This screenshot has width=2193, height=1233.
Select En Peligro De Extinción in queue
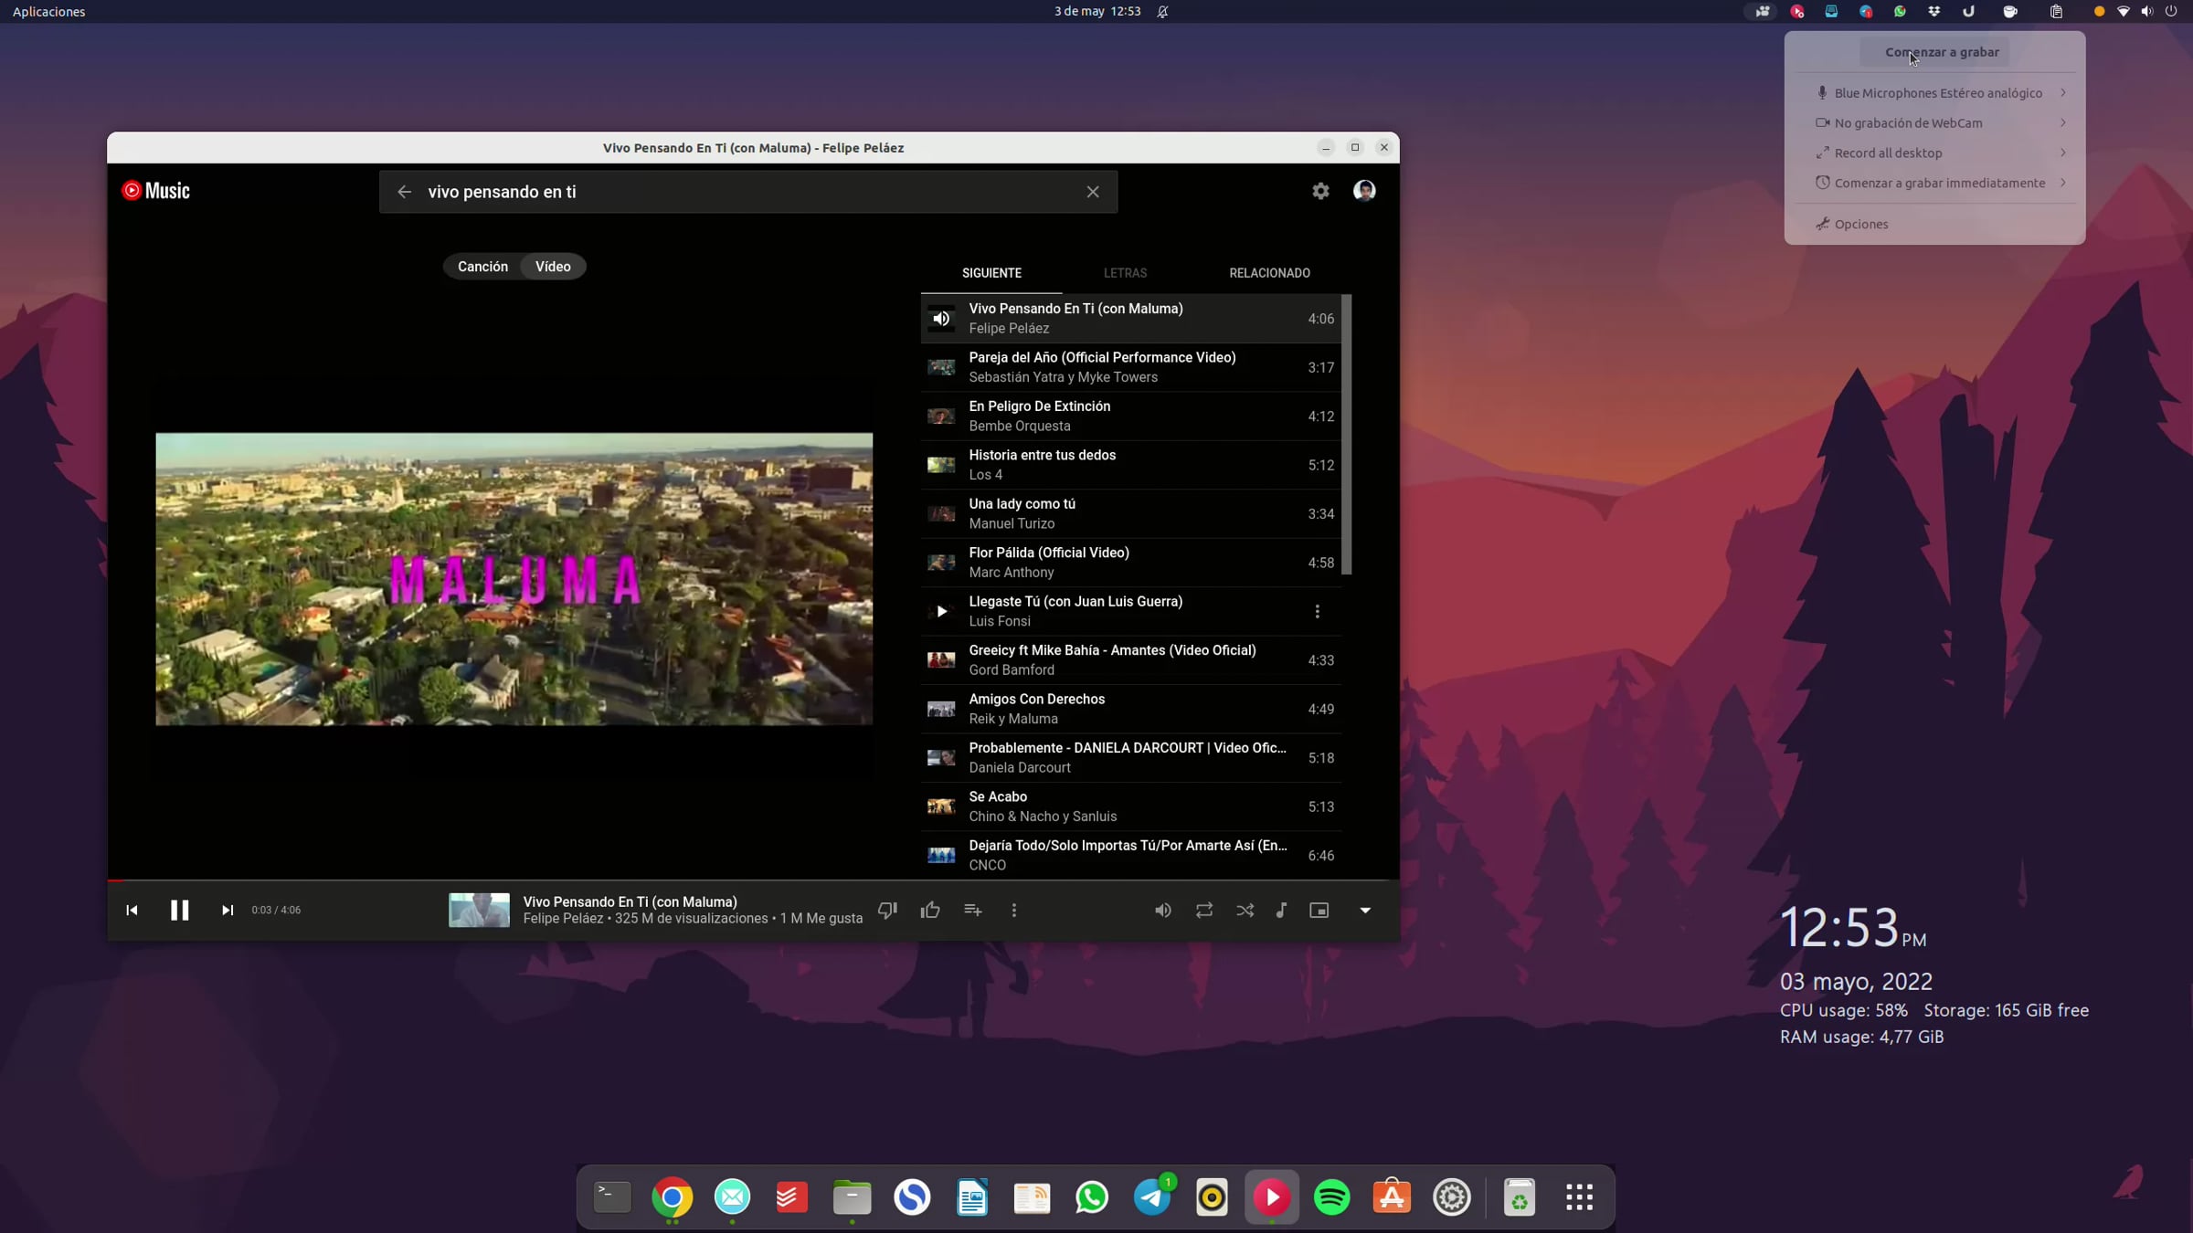point(1130,416)
